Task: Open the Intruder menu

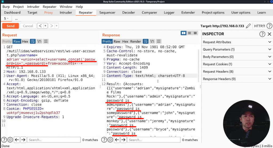Action: coord(33,7)
